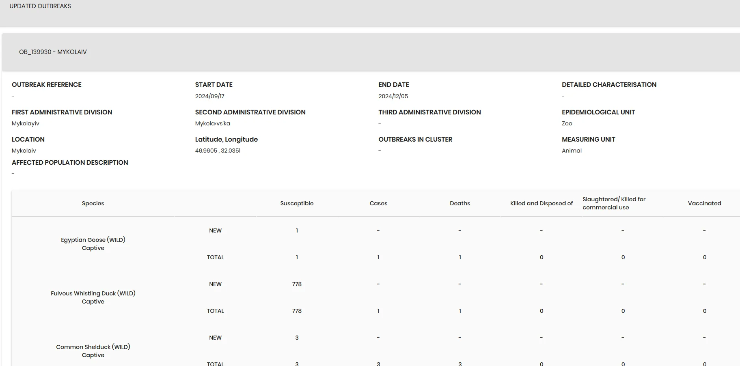Image resolution: width=740 pixels, height=366 pixels.
Task: Click the NEW susceptible value 778
Action: tap(297, 284)
